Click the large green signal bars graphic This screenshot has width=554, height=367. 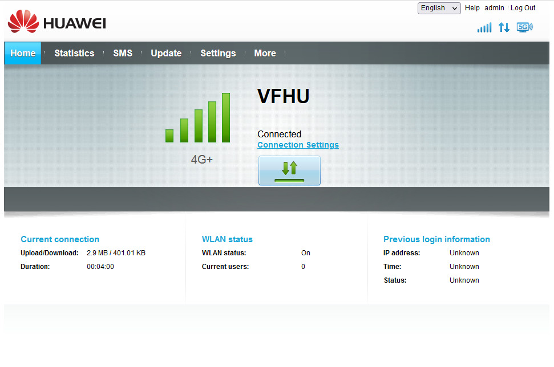[198, 118]
